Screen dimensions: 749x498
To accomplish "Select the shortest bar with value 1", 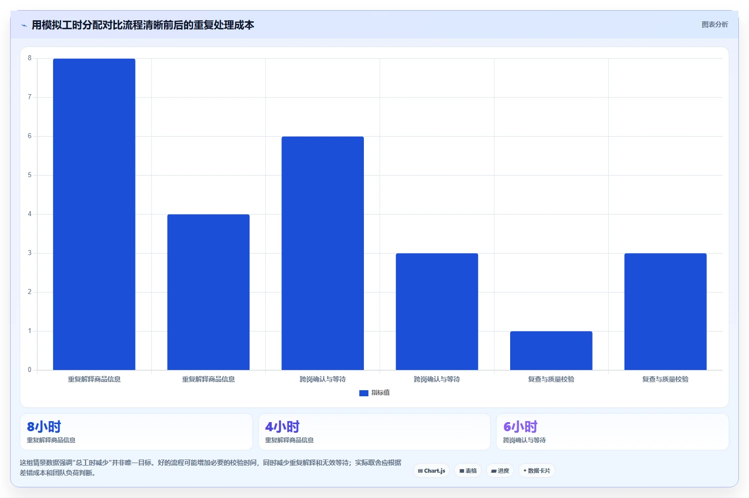I will (551, 351).
